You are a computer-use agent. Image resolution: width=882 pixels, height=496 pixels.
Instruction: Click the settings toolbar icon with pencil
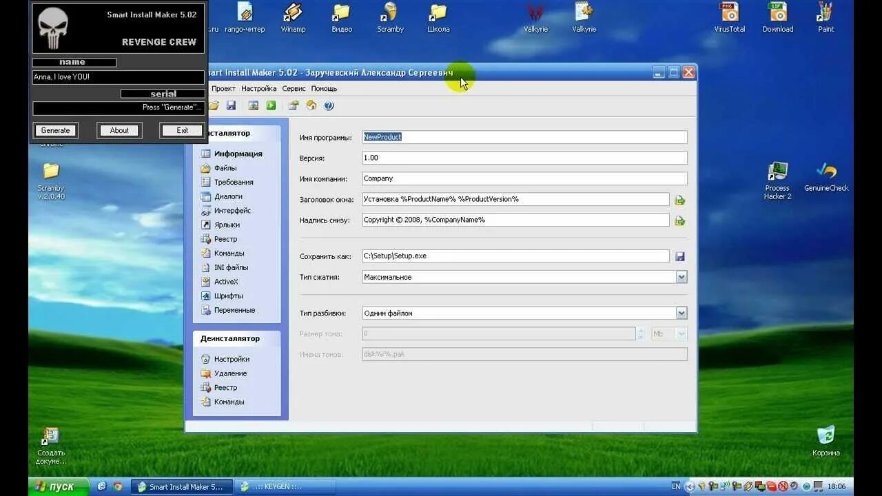[294, 105]
